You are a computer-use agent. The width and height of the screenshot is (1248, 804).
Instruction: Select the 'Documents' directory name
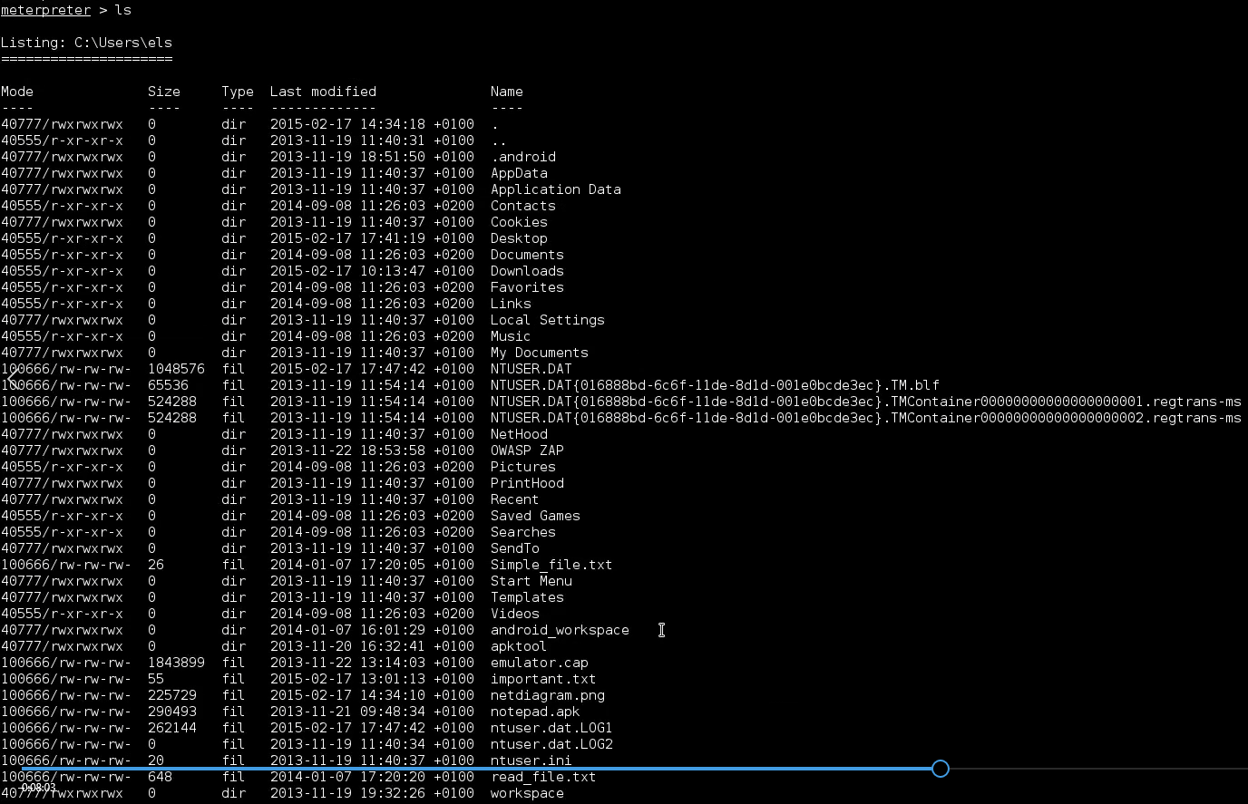tap(527, 255)
